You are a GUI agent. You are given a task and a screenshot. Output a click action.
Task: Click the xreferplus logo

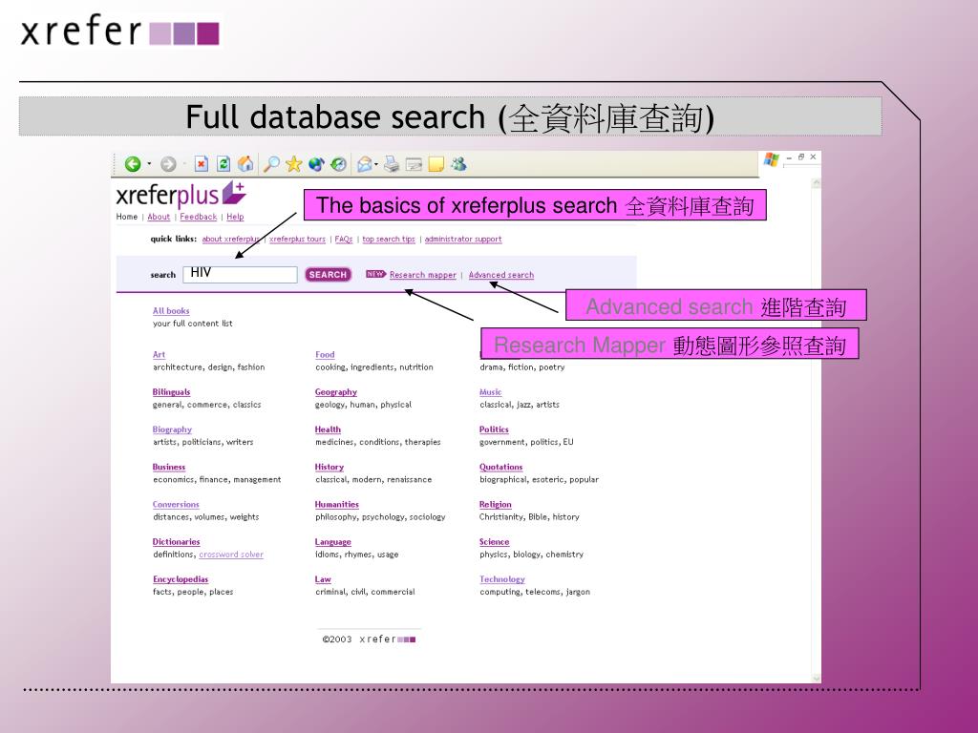tap(181, 195)
